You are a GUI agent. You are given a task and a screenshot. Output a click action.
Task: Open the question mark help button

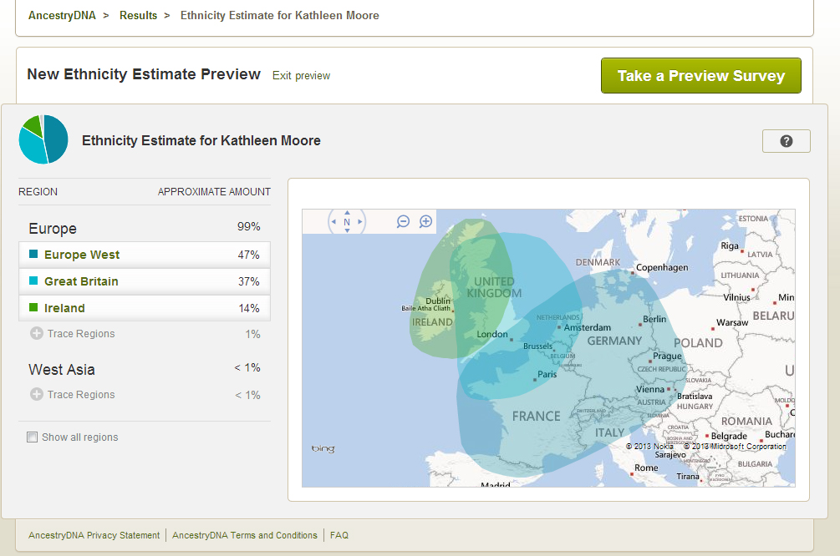[x=786, y=141]
